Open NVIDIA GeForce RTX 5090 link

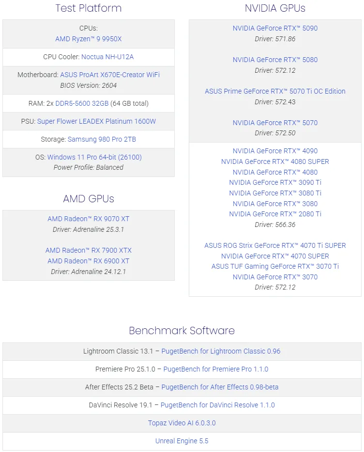click(275, 28)
